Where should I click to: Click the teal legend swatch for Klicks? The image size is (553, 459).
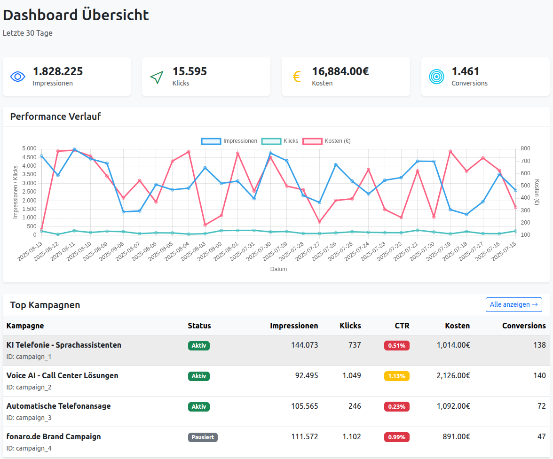pyautogui.click(x=271, y=140)
